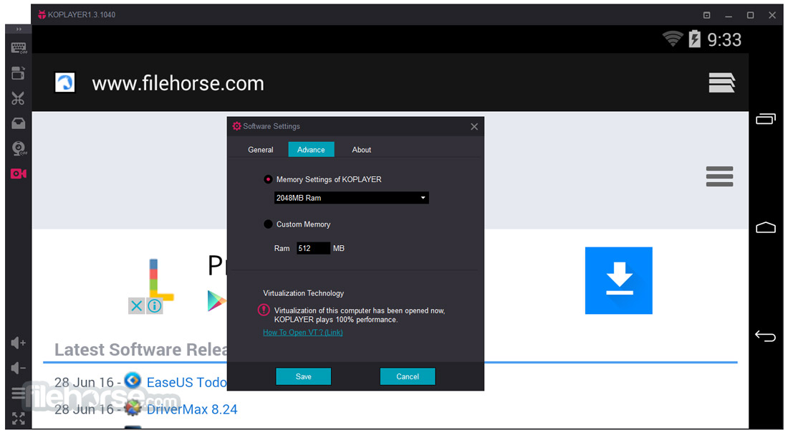Toggle the keyboard mapping icon in sidebar
Image resolution: width=788 pixels, height=433 pixels.
(19, 48)
